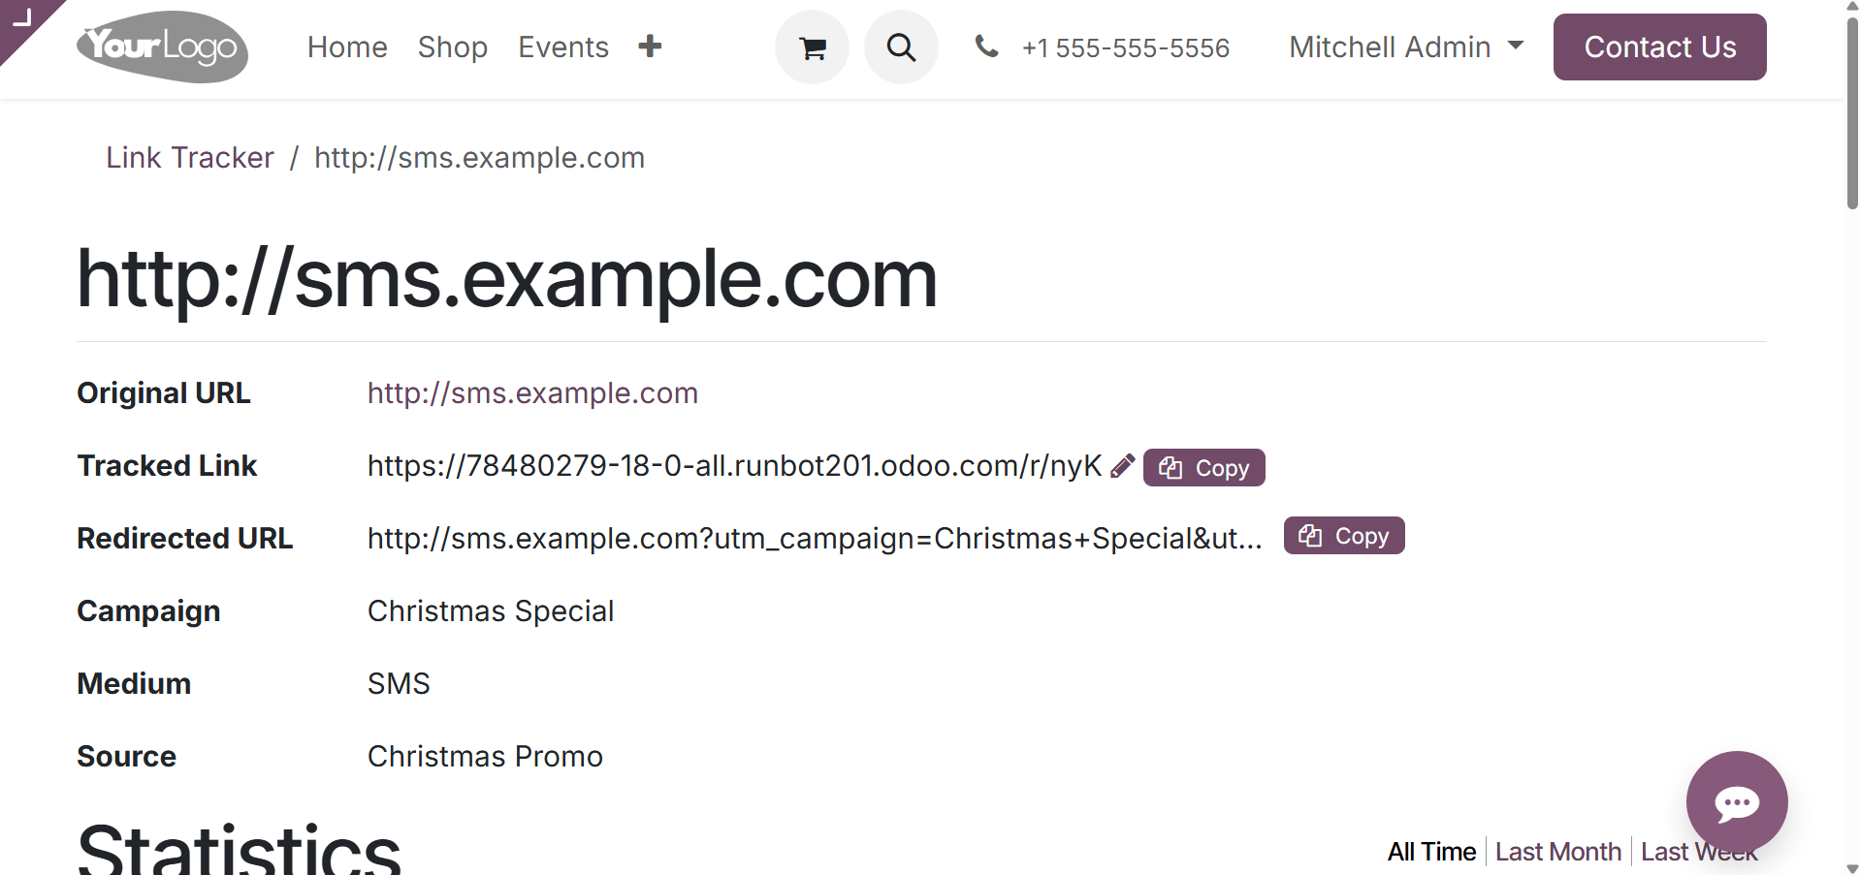Open the Home menu item
This screenshot has height=875, width=1860.
[x=347, y=47]
